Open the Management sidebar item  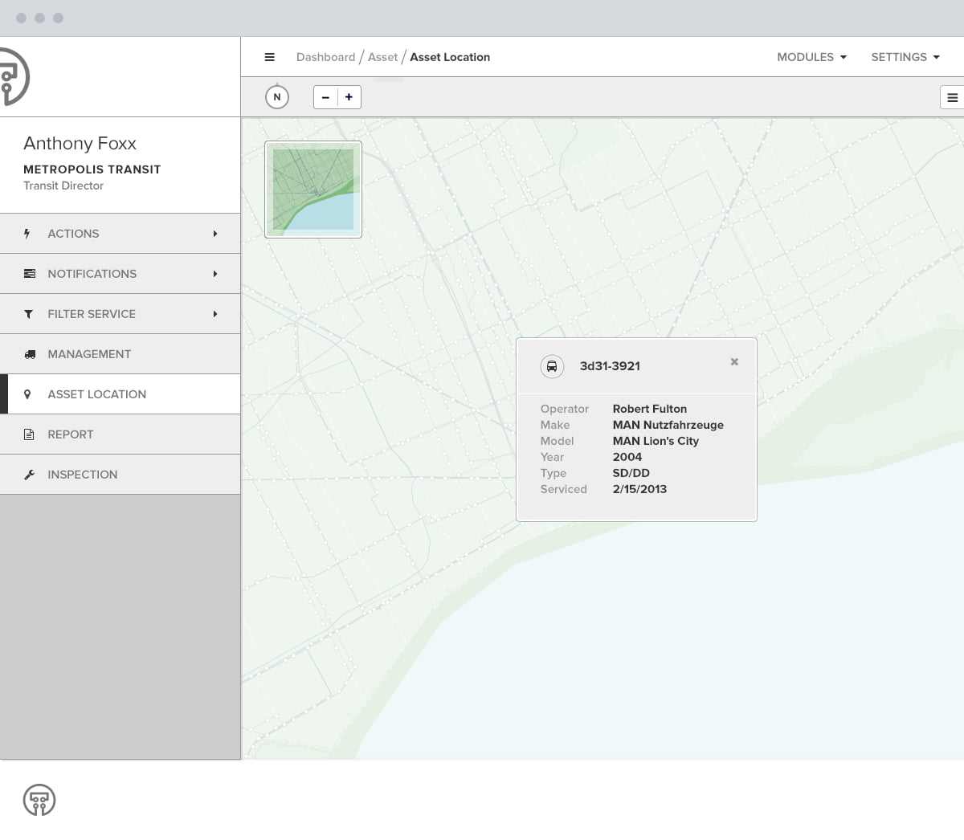coord(120,354)
